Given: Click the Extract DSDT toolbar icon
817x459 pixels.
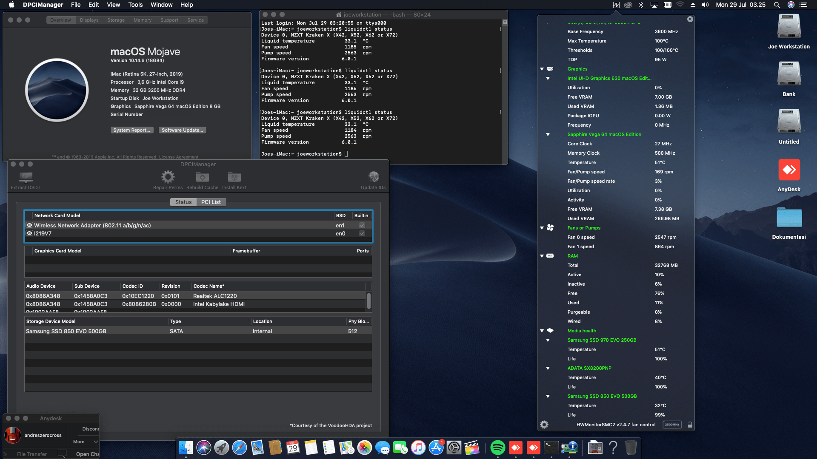Looking at the screenshot, I should click(x=26, y=177).
